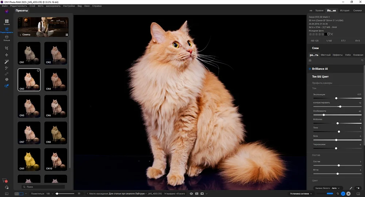Select the Crop tool in left toolbar
Image resolution: width=365 pixels, height=197 pixels.
7,48
